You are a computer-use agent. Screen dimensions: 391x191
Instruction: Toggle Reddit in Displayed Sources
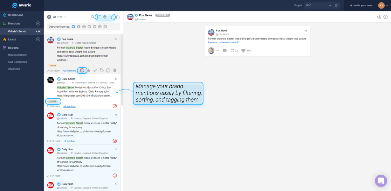pos(94,27)
